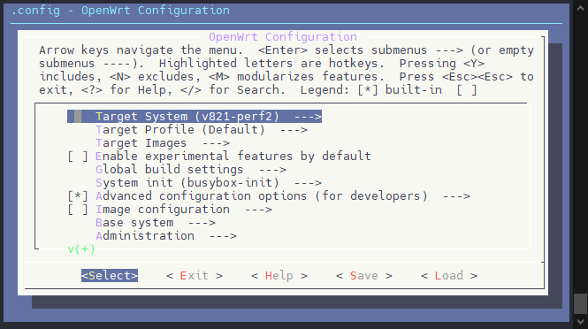Toggle the Image configuration checkbox
The height and width of the screenshot is (329, 588).
pos(78,210)
